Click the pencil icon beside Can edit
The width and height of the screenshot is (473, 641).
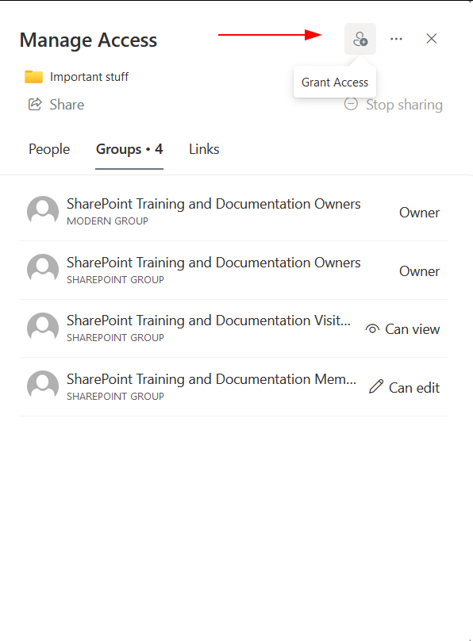click(375, 386)
